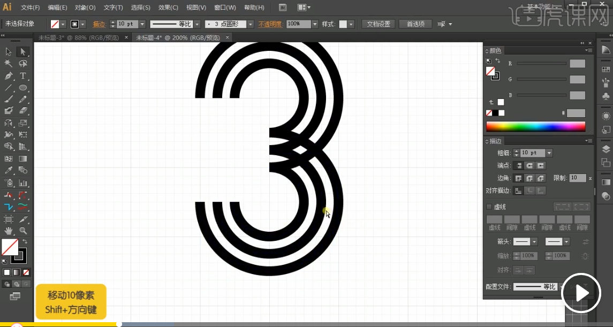Viewport: 613px width, 327px height.
Task: Open the 不透明度 100% opacity dropdown
Action: point(315,24)
